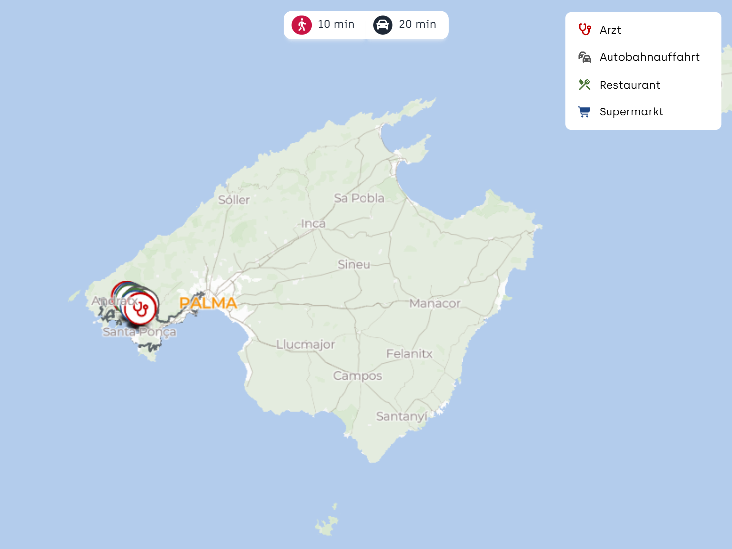Select the red walking travel-time icon
Viewport: 732px width, 549px height.
click(x=302, y=25)
